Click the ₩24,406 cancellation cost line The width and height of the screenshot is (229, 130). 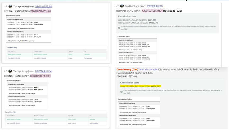(x=137, y=20)
